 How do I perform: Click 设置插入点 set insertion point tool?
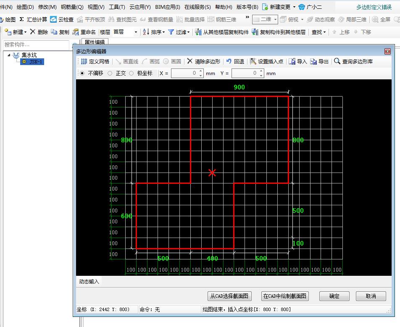point(266,61)
